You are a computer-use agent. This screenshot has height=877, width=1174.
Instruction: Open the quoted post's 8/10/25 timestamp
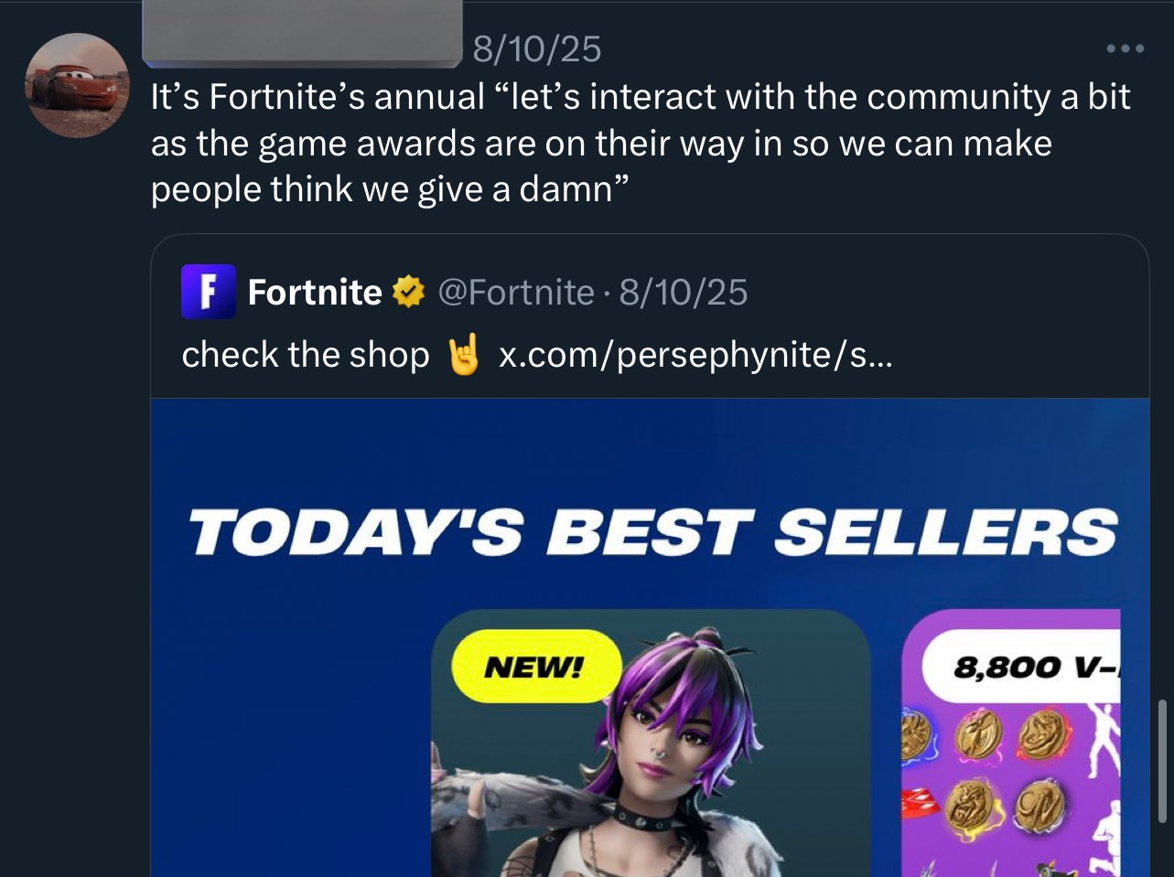(684, 293)
